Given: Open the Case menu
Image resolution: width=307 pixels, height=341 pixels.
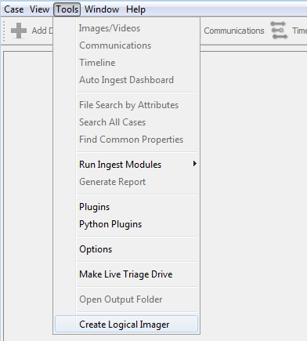Looking at the screenshot, I should [14, 9].
